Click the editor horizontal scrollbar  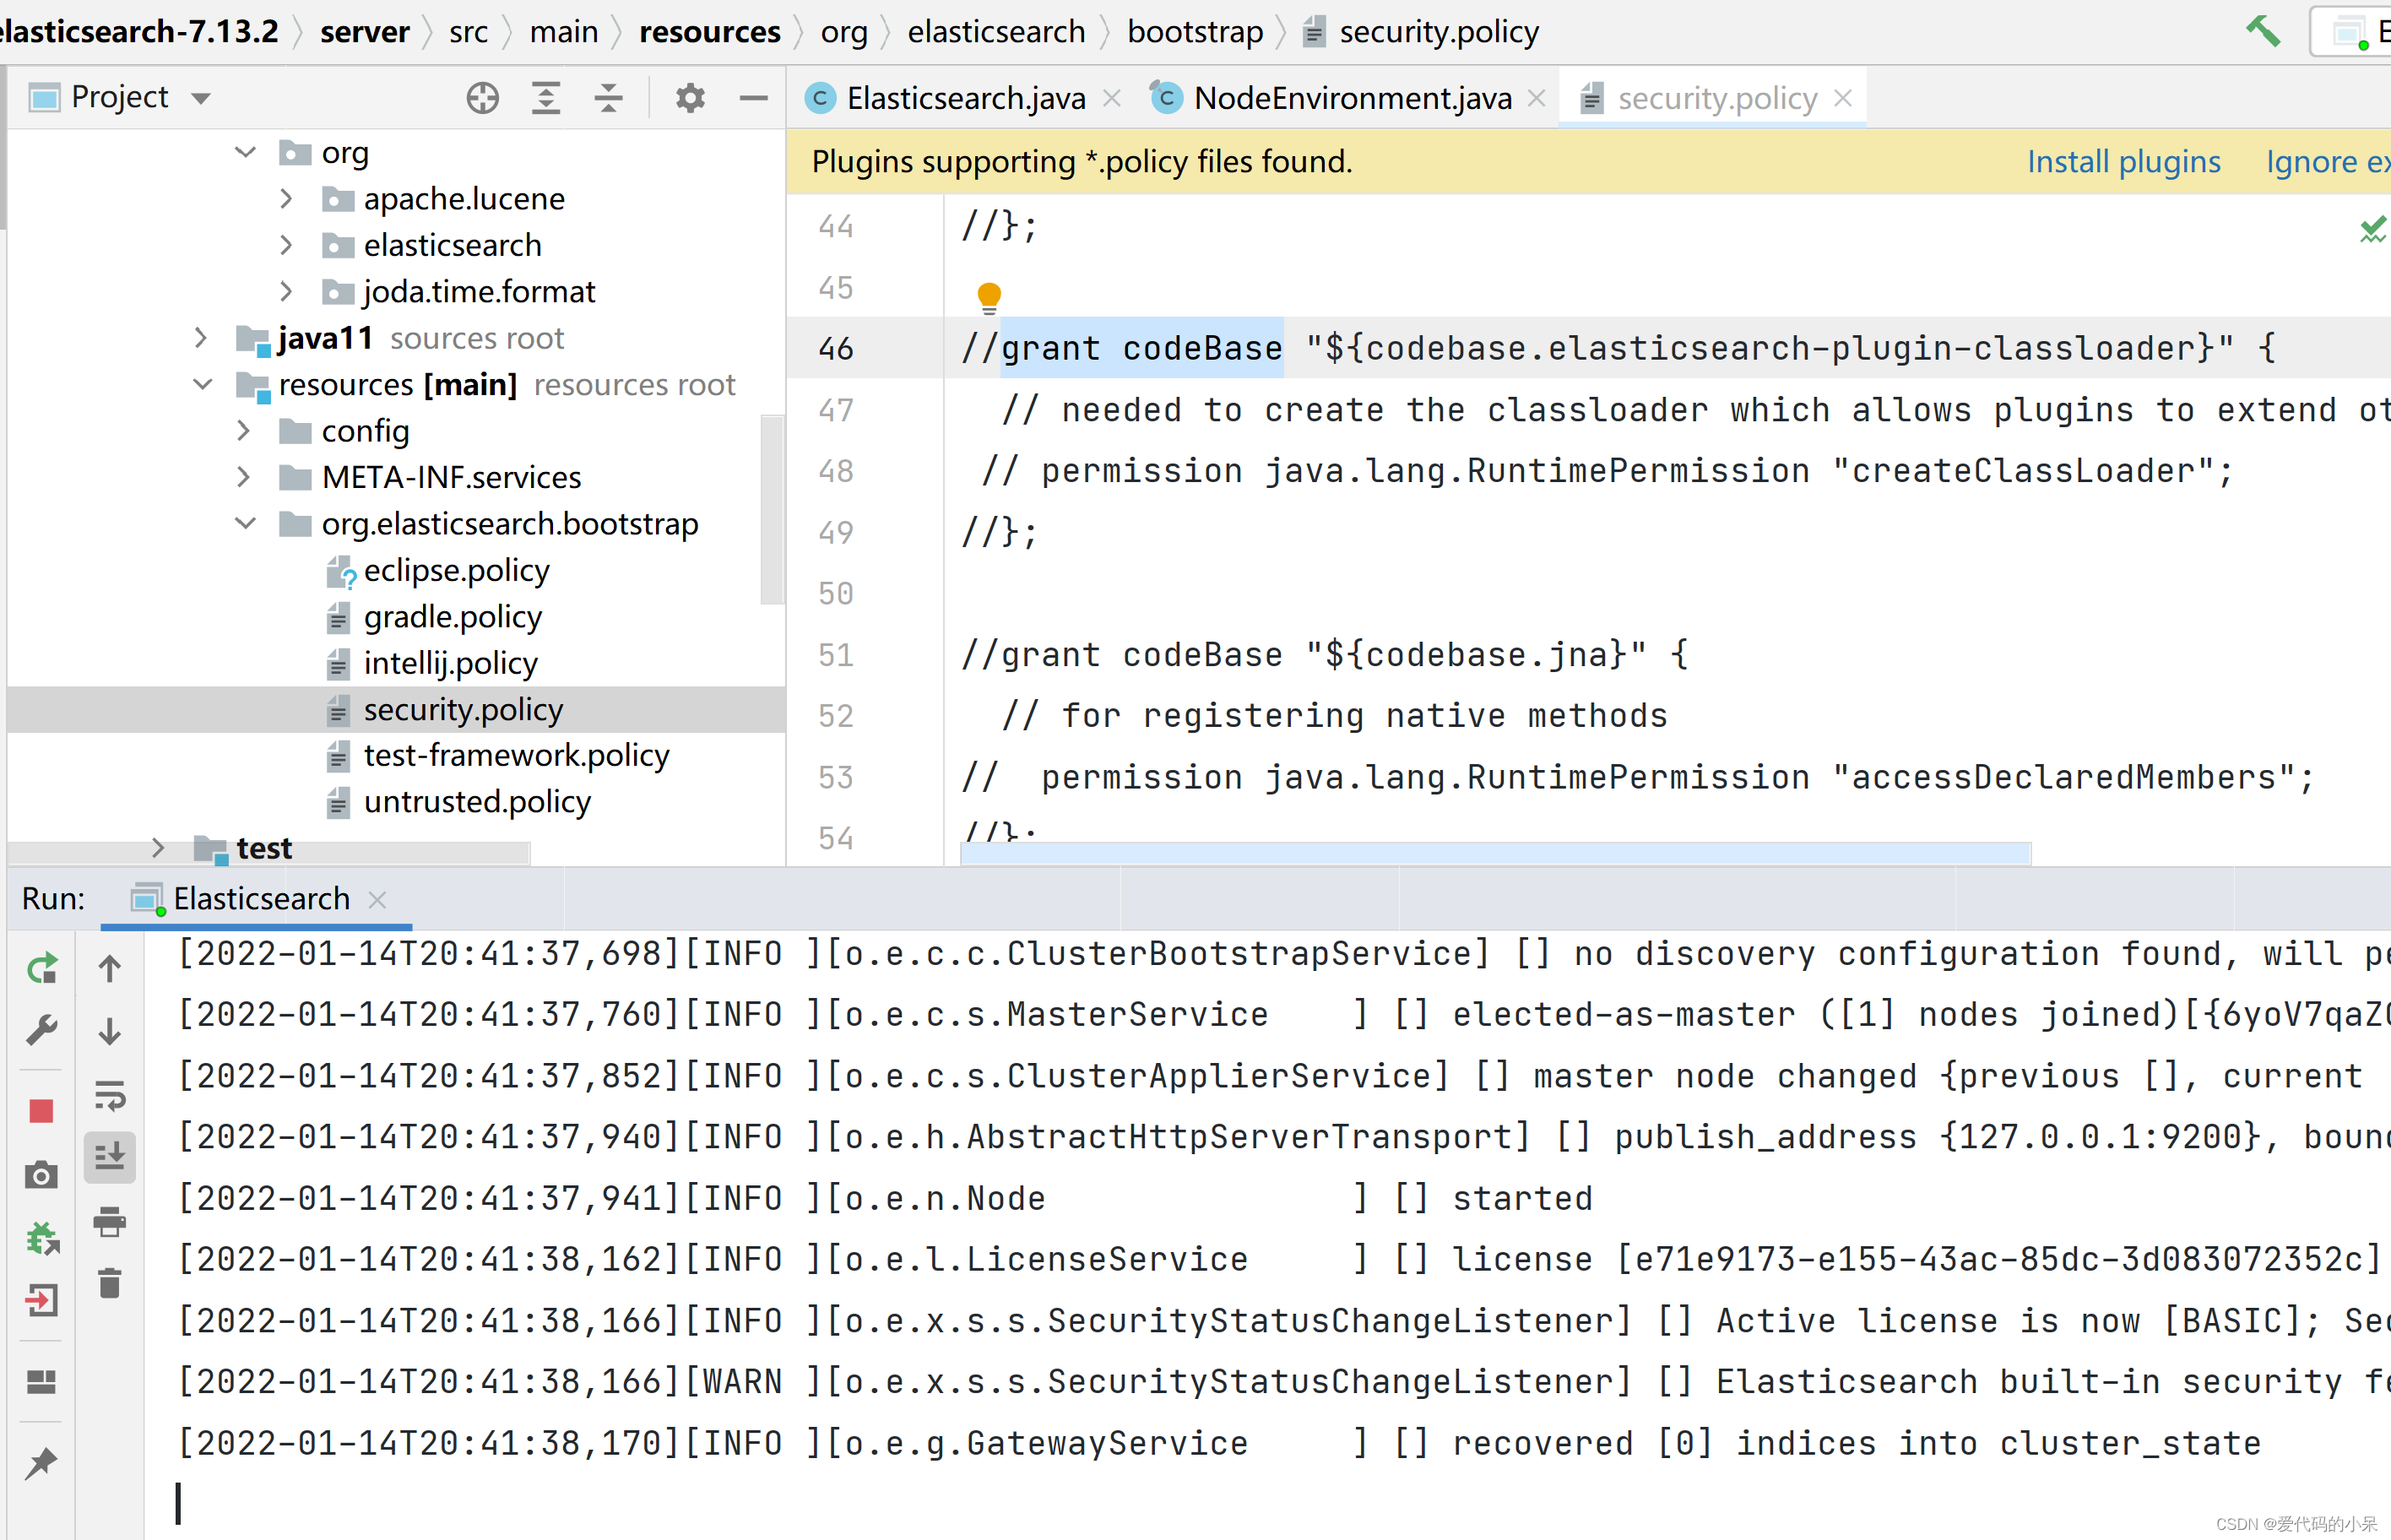pyautogui.click(x=1495, y=853)
